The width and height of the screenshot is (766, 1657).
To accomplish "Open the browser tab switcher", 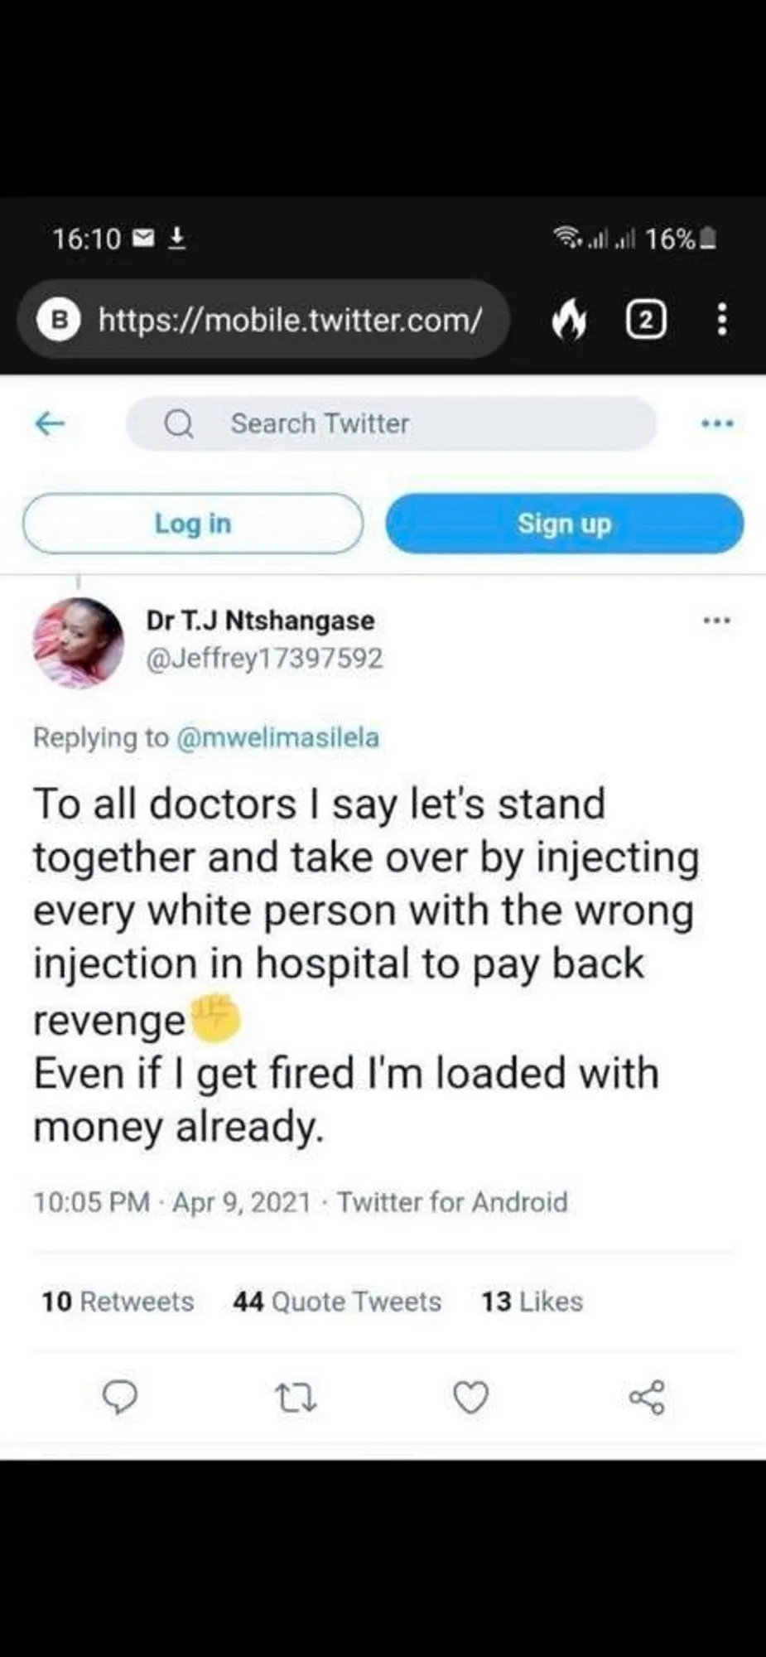I will (646, 320).
